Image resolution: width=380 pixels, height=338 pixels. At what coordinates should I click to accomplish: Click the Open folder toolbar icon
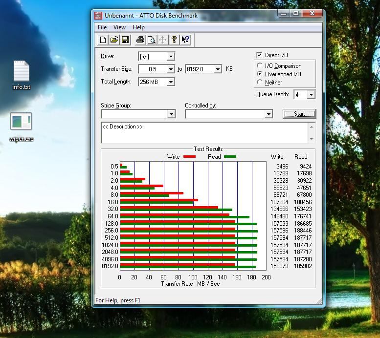[x=114, y=40]
